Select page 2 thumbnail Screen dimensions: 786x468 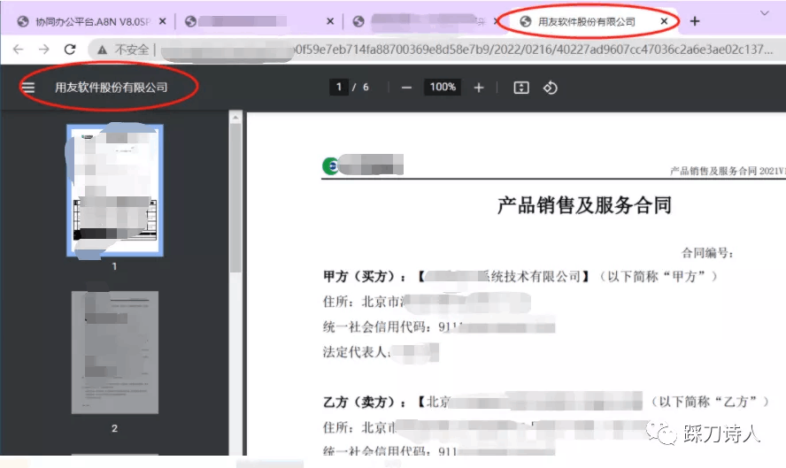(115, 352)
